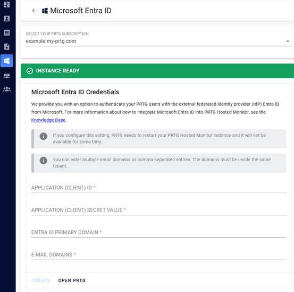Image resolution: width=294 pixels, height=292 pixels.
Task: Click the Windows logo beside page title
Action: click(45, 11)
